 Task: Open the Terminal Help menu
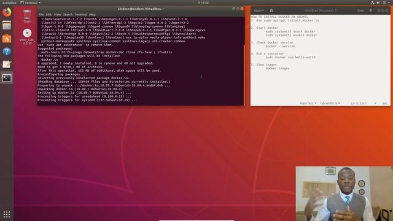click(92, 15)
